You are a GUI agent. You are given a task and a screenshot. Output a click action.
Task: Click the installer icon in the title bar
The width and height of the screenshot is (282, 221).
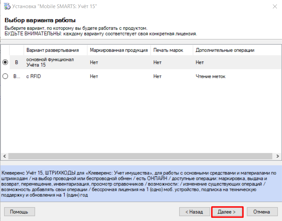(7, 6)
